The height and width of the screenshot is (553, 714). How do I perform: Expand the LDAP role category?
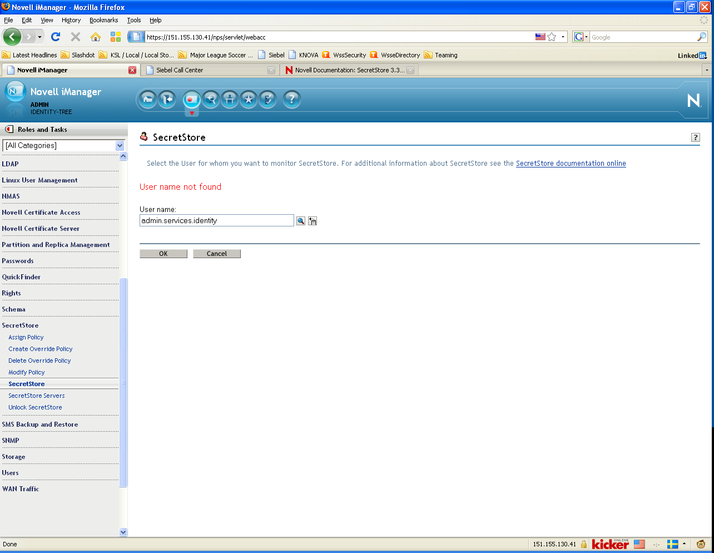click(x=10, y=164)
